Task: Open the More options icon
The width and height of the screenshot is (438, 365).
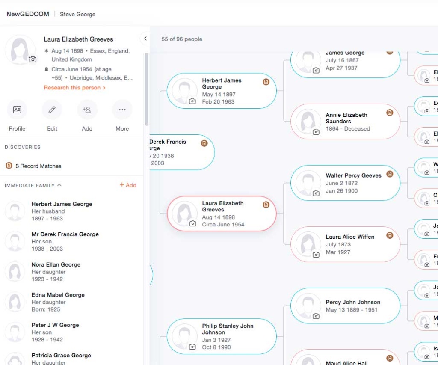Action: [122, 110]
